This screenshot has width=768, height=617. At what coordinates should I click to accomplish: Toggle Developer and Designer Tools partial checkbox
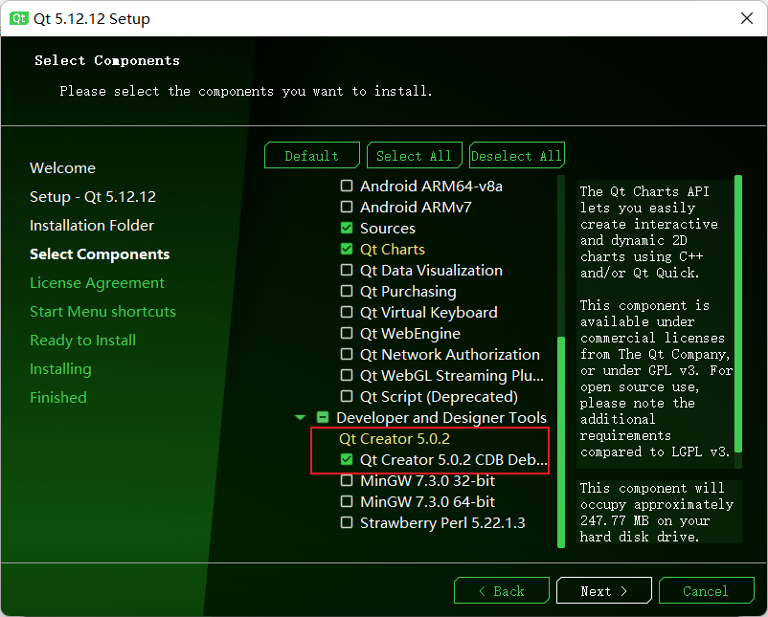click(323, 417)
